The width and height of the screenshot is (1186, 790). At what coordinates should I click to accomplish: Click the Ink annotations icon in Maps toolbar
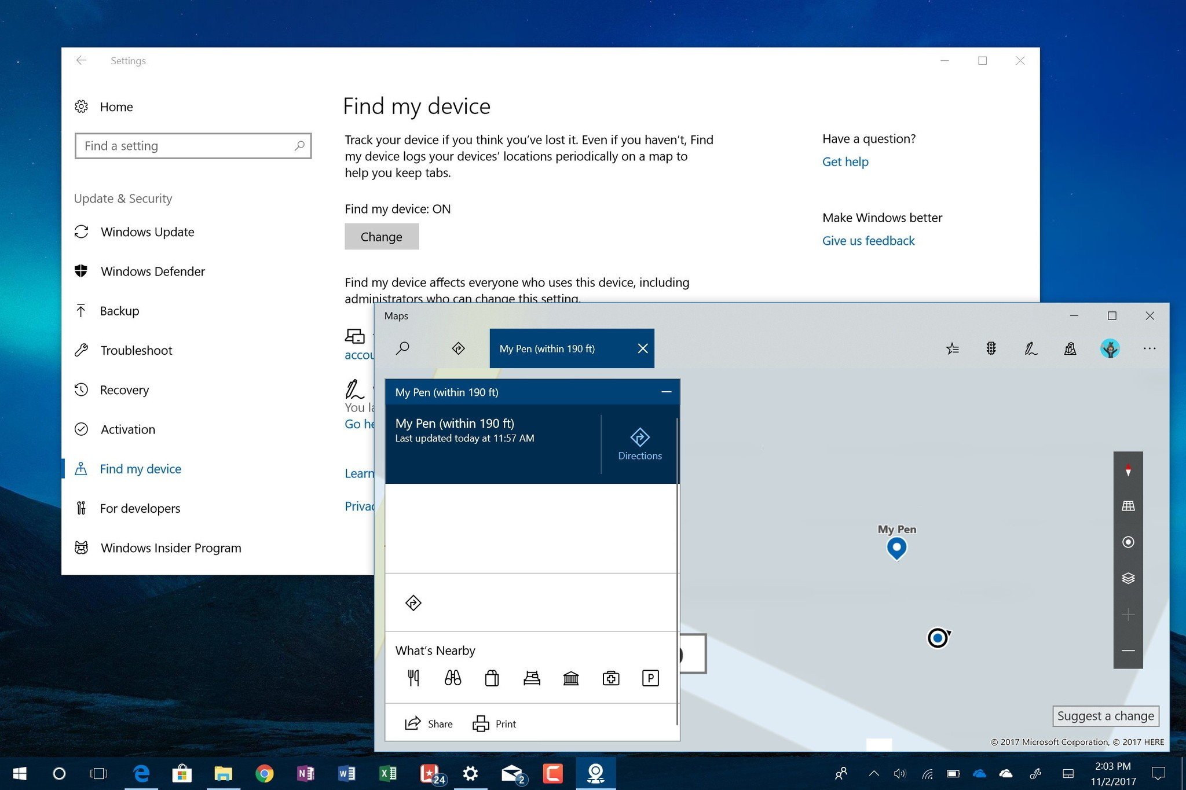pos(1030,347)
